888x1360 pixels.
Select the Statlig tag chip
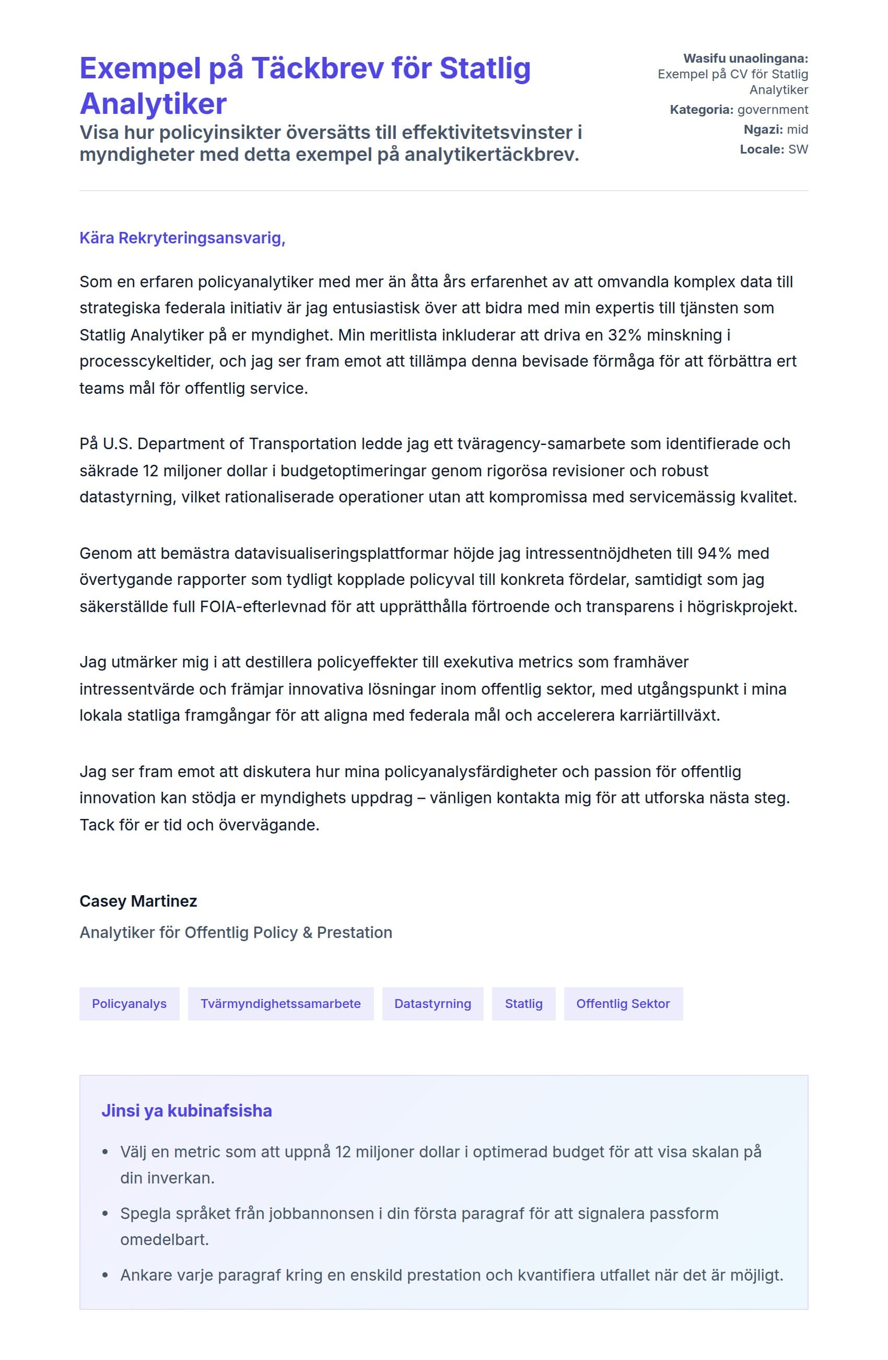tap(523, 1003)
